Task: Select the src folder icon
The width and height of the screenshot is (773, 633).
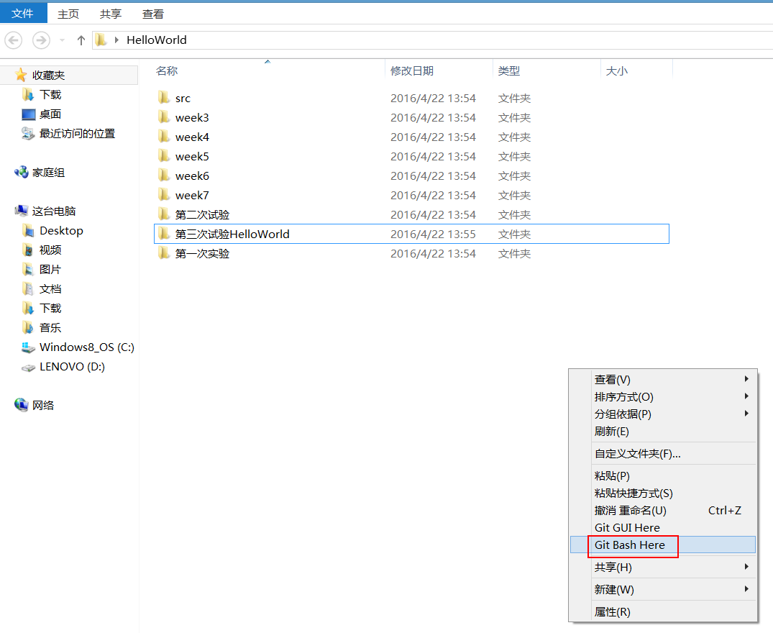Action: (164, 97)
